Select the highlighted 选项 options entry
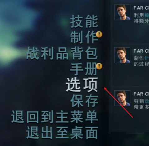Screen dimensions: 149x146 (82, 85)
